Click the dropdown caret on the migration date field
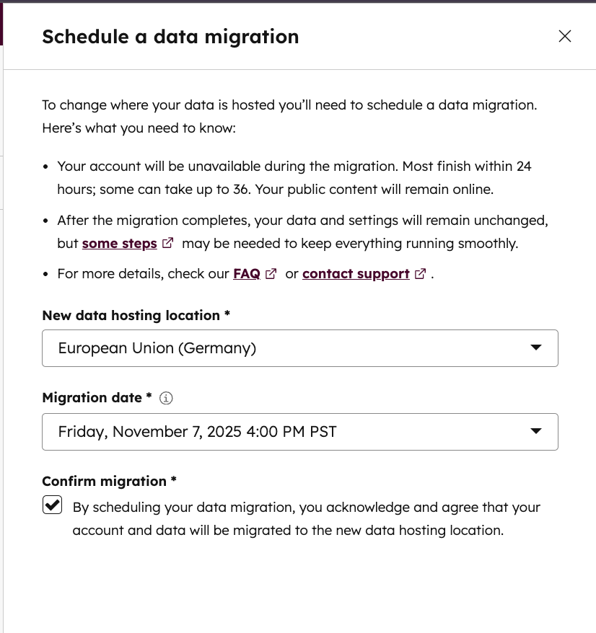The height and width of the screenshot is (633, 596). click(x=536, y=431)
